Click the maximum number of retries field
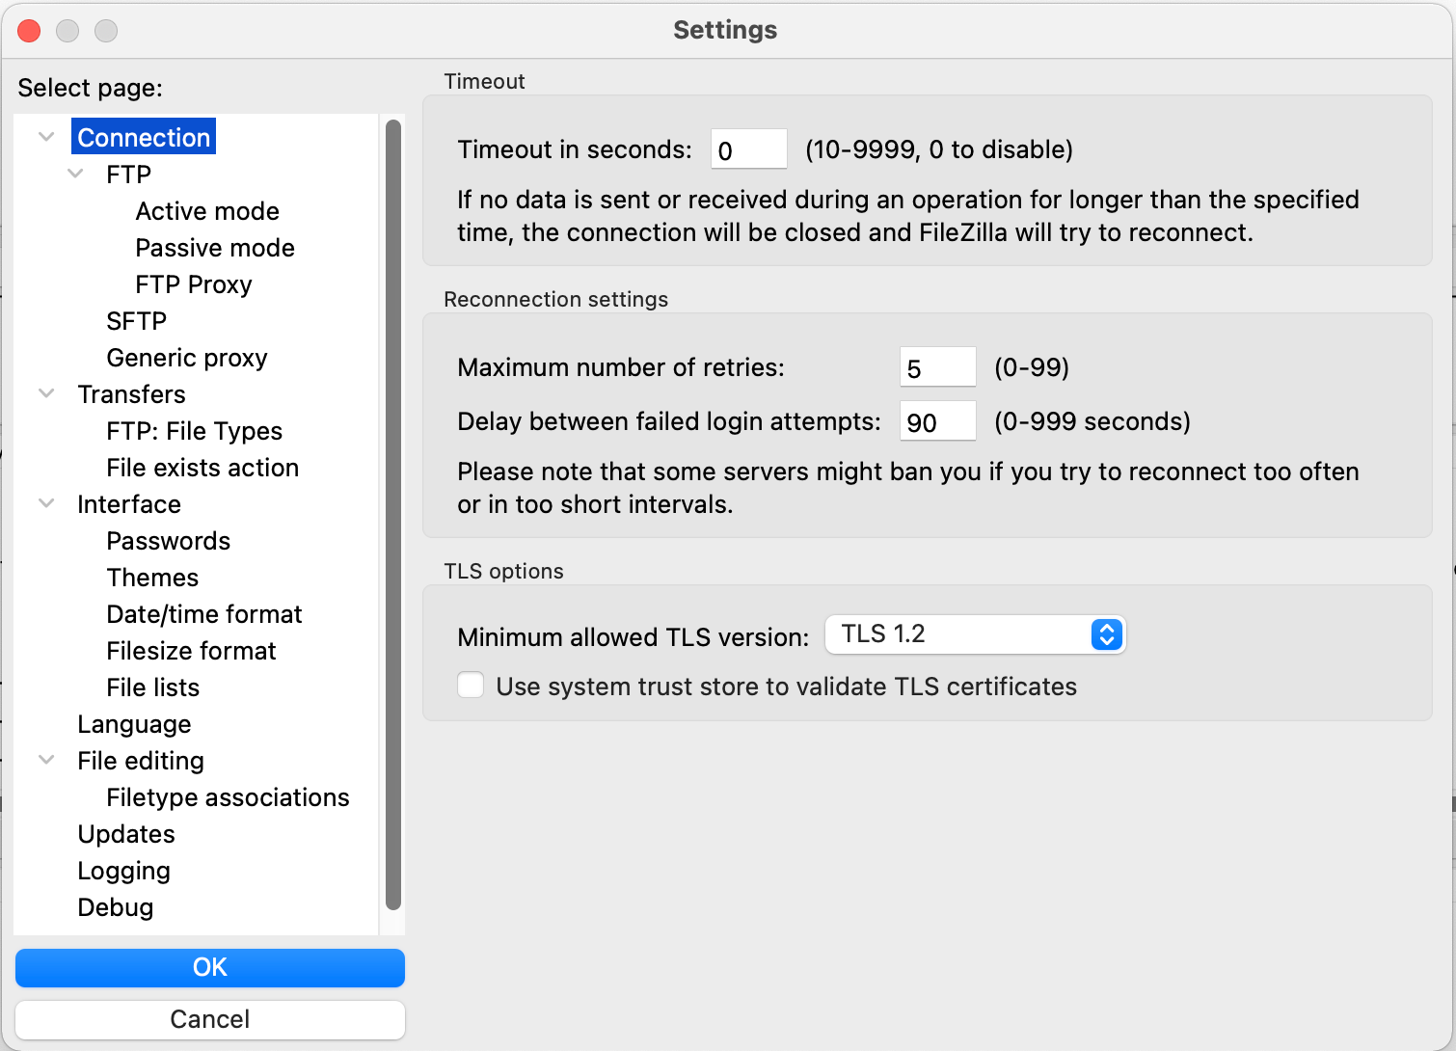The width and height of the screenshot is (1456, 1051). (936, 367)
